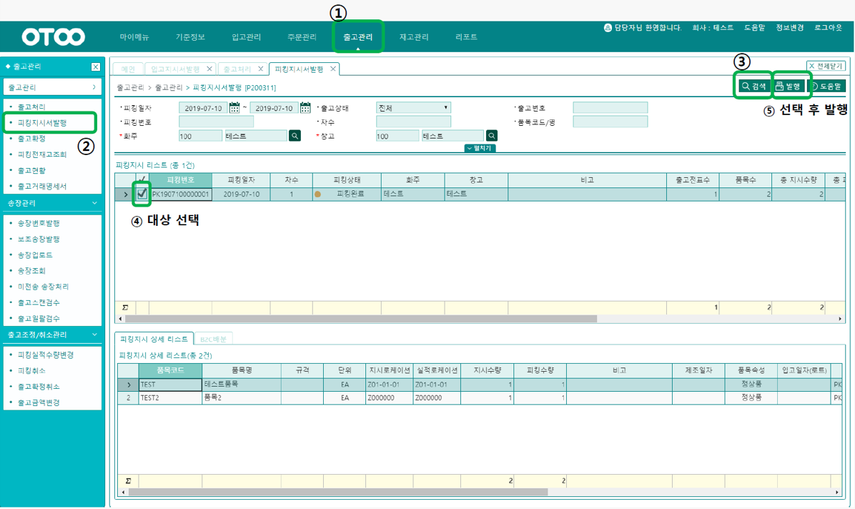Click the 발행 printer icon to issue picking slip
This screenshot has width=855, height=509.
click(x=779, y=86)
